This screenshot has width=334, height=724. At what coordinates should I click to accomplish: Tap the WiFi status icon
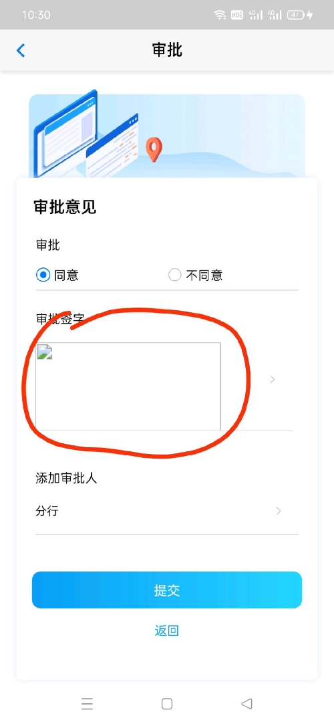220,15
